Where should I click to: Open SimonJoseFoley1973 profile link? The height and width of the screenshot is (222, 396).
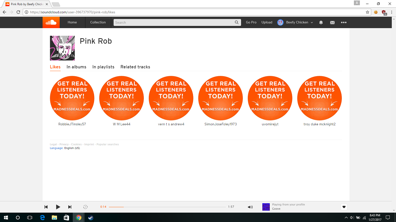coord(221,124)
